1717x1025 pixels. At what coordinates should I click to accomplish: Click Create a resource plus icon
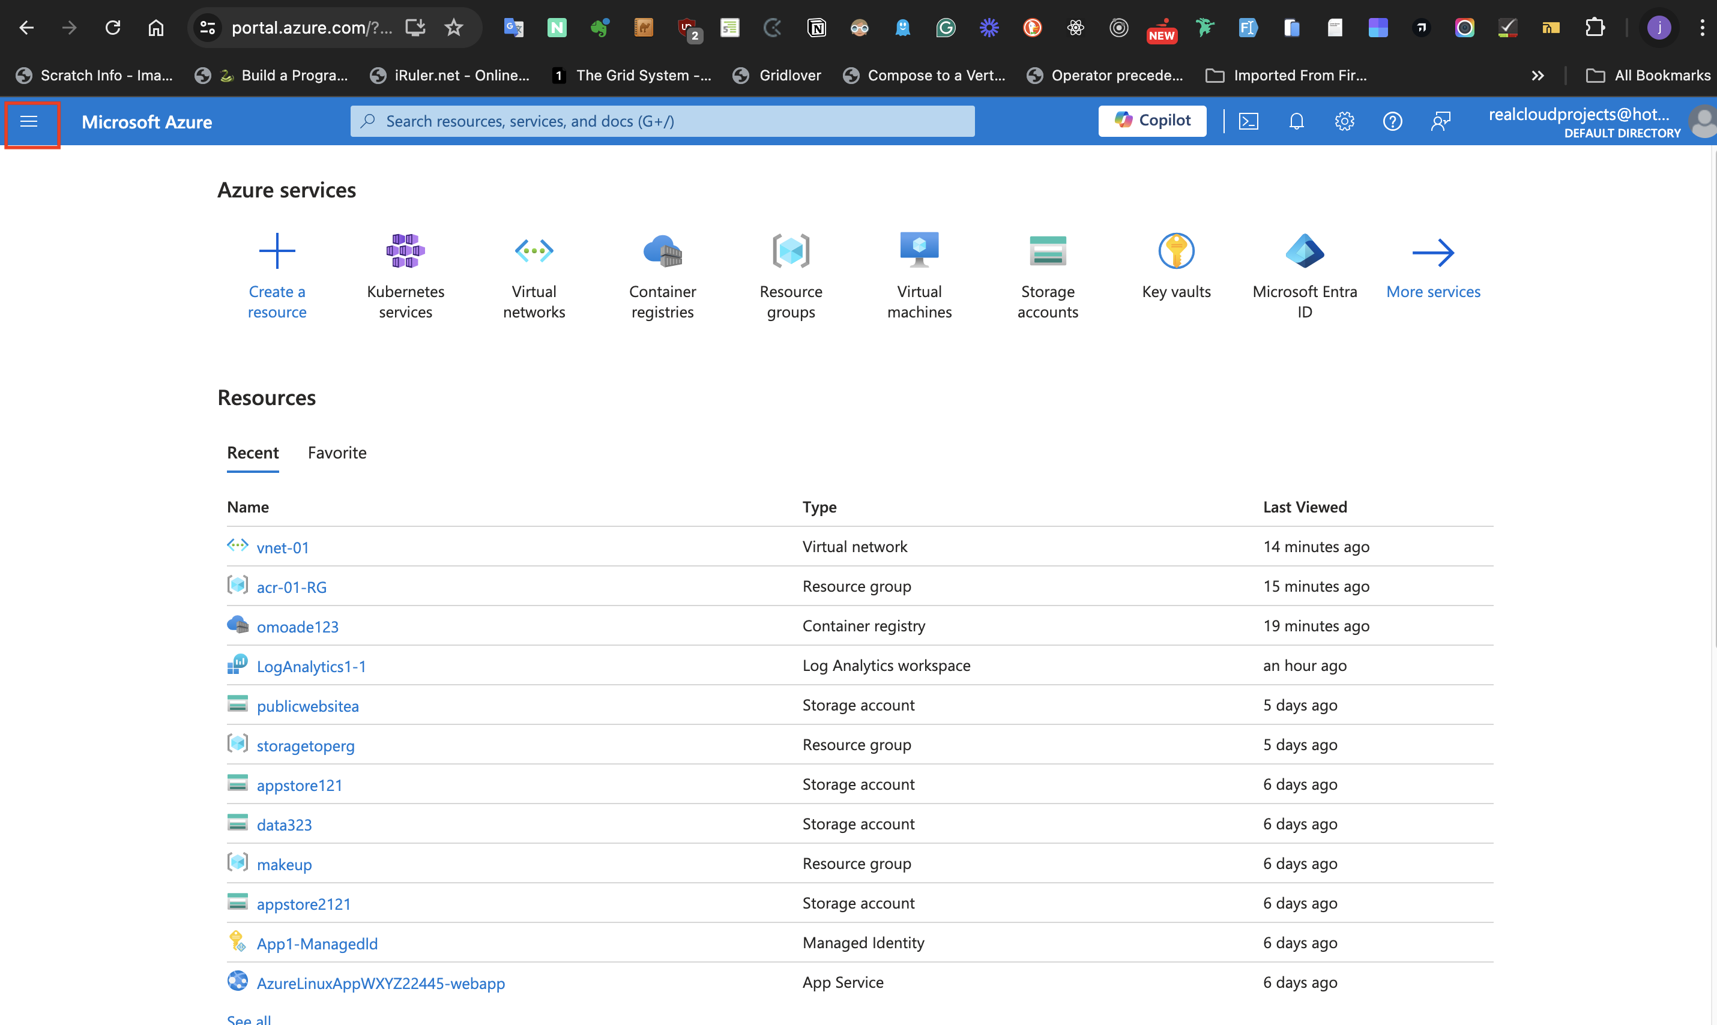277,251
